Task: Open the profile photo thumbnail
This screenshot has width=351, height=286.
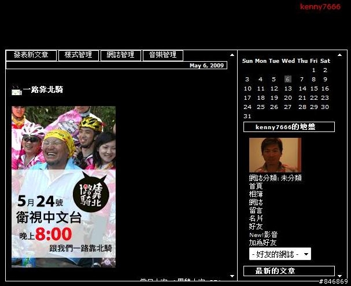Action: click(x=275, y=155)
